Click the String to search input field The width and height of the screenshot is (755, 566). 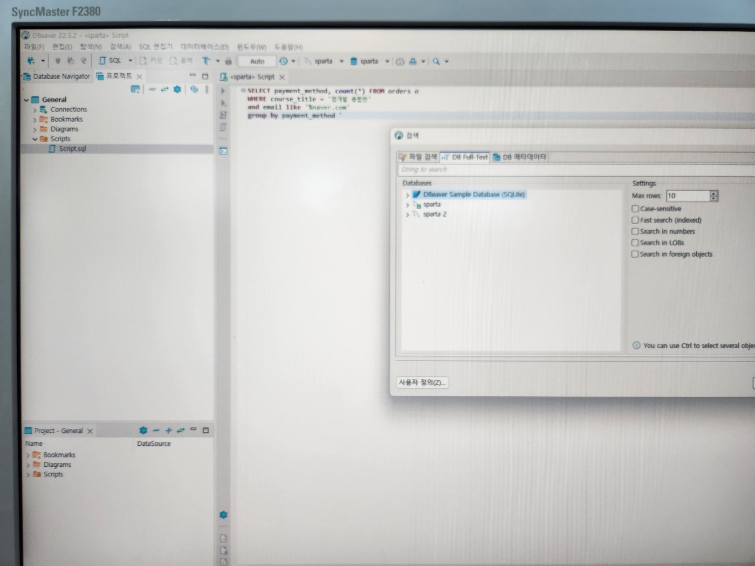(x=576, y=170)
